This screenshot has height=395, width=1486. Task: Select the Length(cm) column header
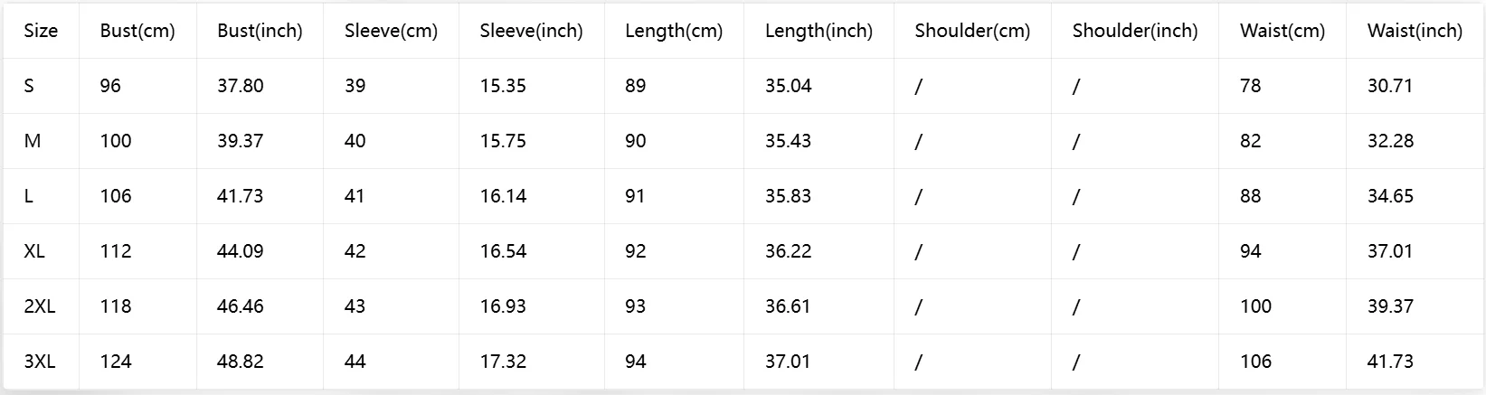coord(674,31)
